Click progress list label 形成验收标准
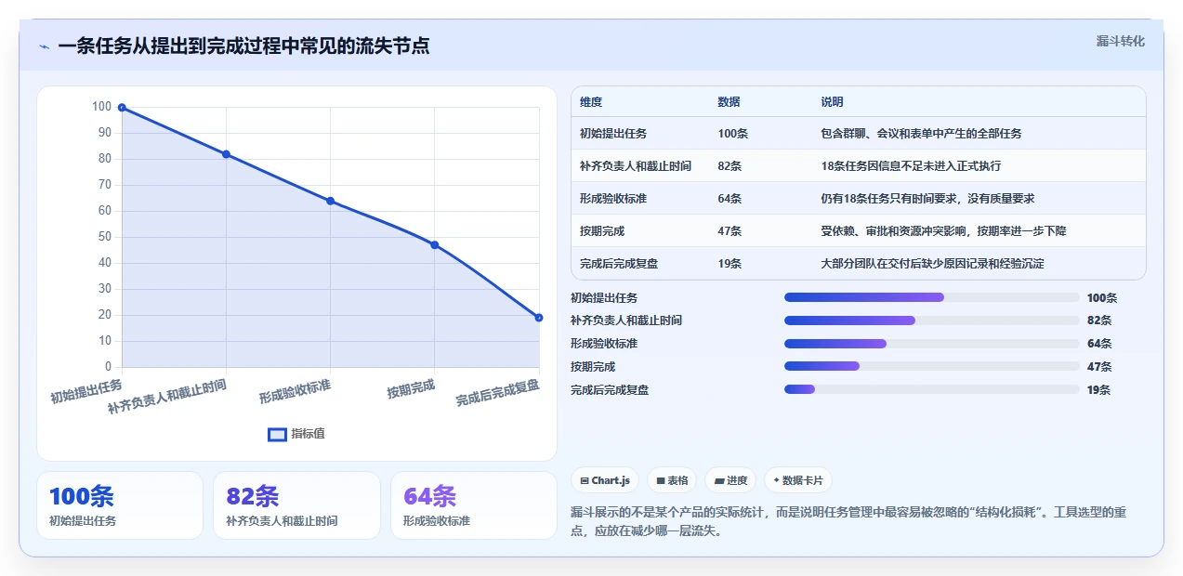1183x576 pixels. click(x=604, y=344)
